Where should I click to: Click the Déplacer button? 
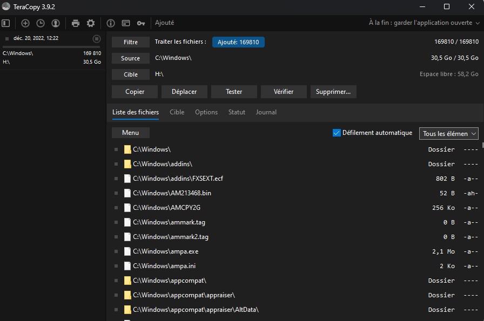[184, 92]
